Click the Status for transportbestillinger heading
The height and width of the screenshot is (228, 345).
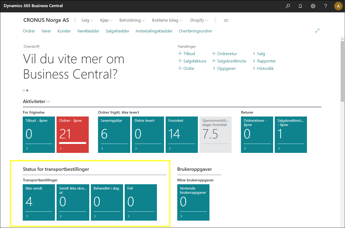56,169
